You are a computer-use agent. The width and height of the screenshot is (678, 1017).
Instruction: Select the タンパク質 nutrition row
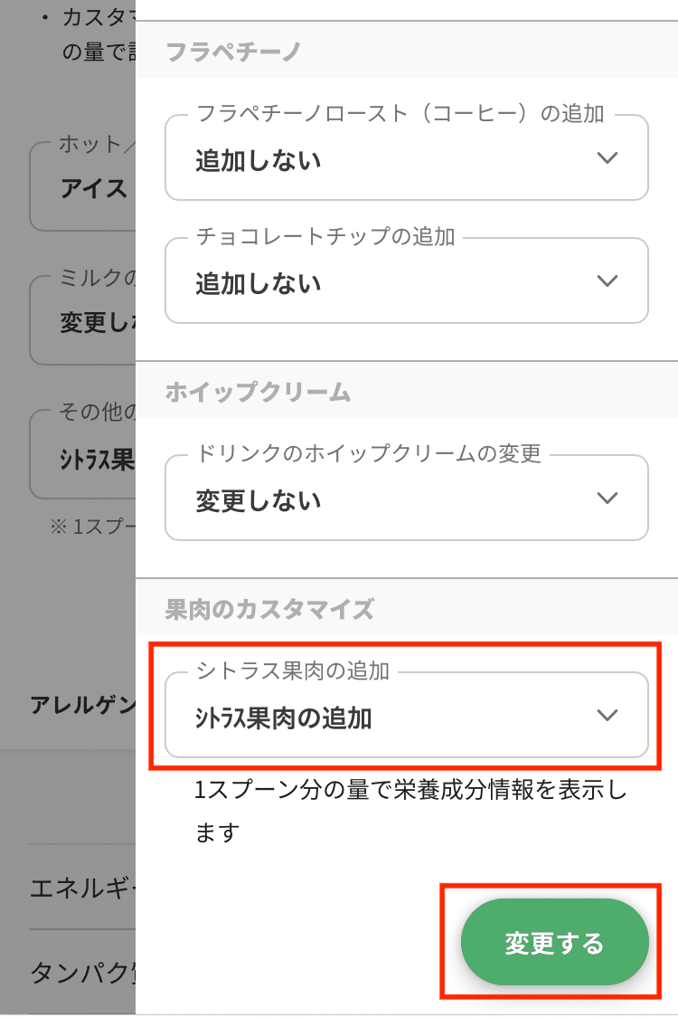pos(83,972)
